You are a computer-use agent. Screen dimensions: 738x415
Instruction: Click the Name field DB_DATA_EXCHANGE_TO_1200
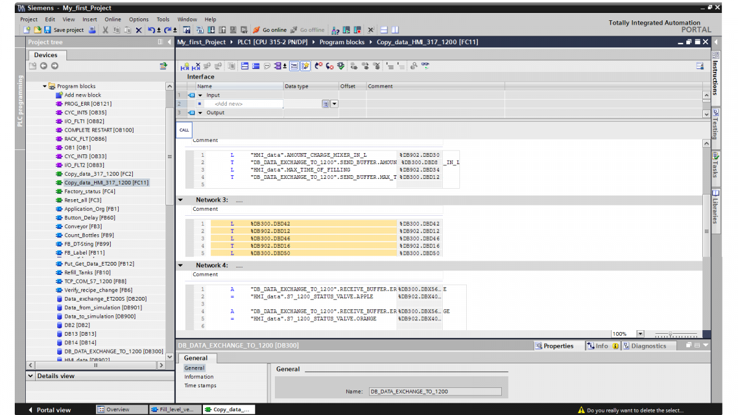435,392
